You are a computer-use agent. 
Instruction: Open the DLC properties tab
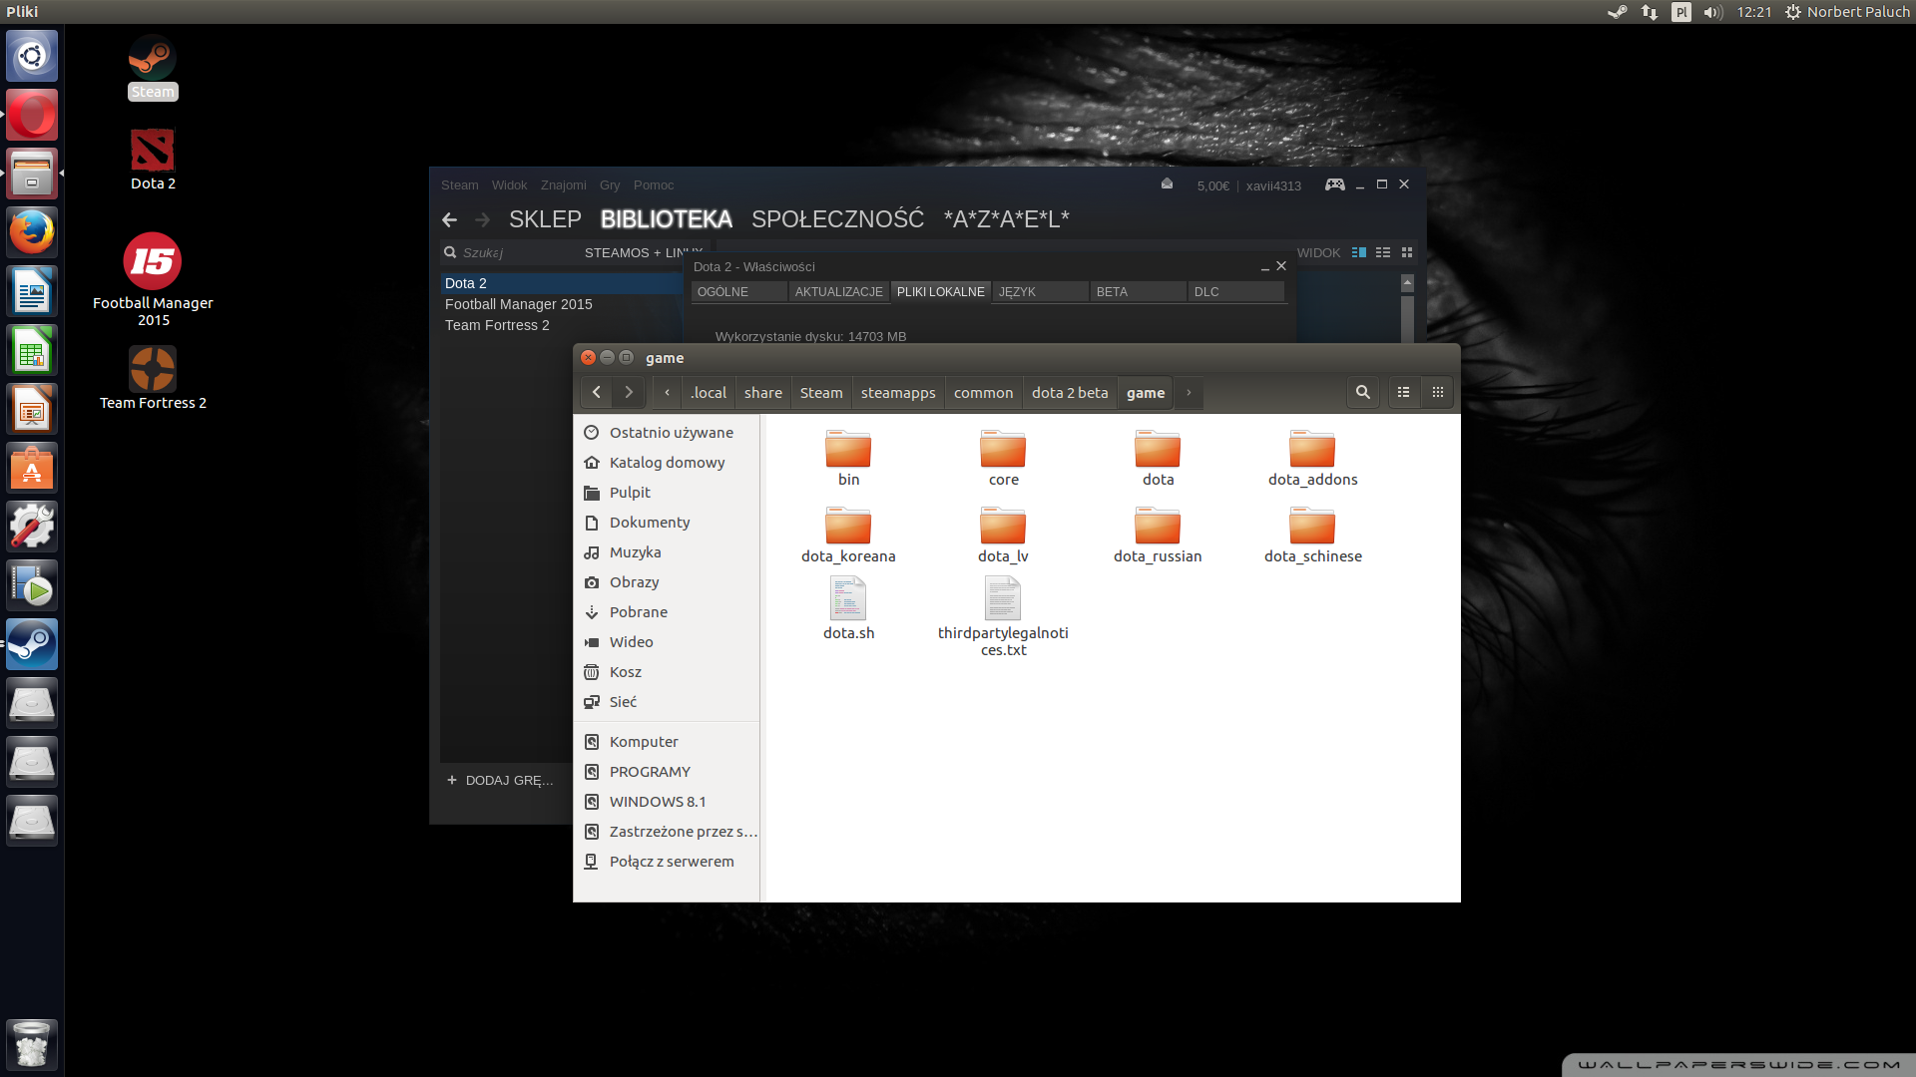(x=1235, y=291)
